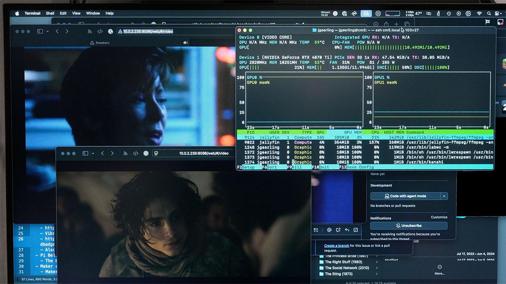Screen dimensions: 506x284
Task: Click the developer code icon in lower Safari window
Action: point(136,153)
